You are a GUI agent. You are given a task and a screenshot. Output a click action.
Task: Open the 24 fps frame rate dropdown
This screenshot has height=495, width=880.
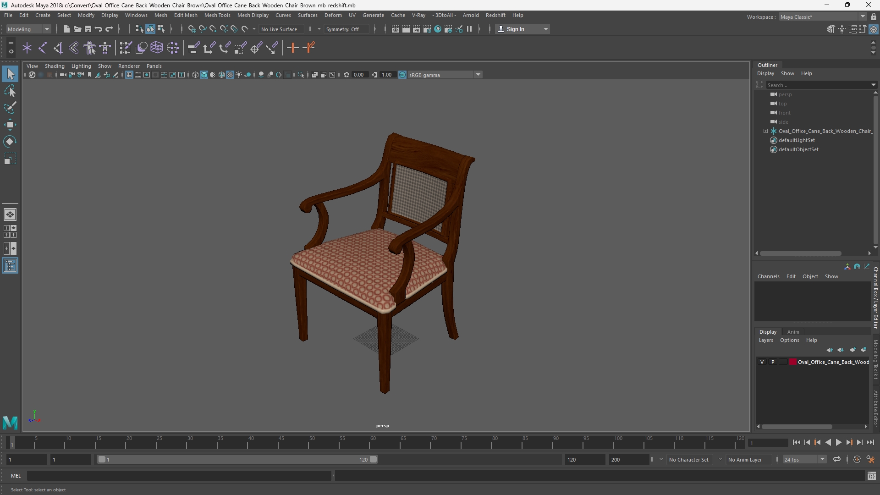(x=804, y=459)
